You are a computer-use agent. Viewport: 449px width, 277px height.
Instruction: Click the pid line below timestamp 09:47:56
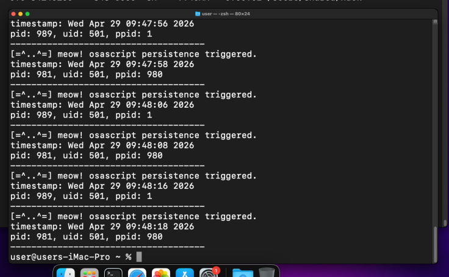(x=81, y=34)
